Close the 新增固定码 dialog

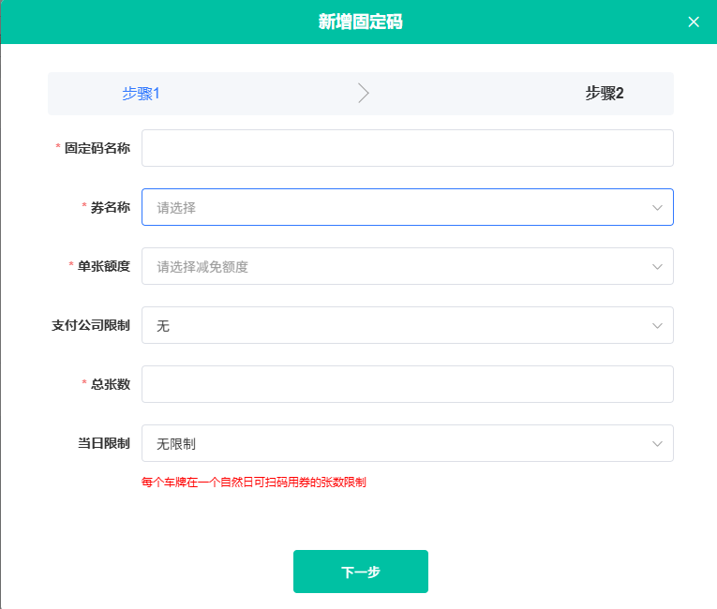pos(694,22)
